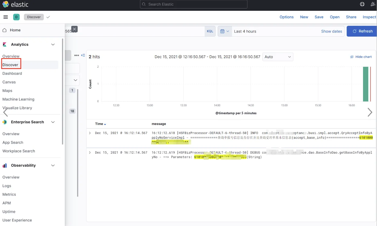Viewport: 377px width, 226px height.
Task: Open Logs in Observability
Action: pos(7,186)
